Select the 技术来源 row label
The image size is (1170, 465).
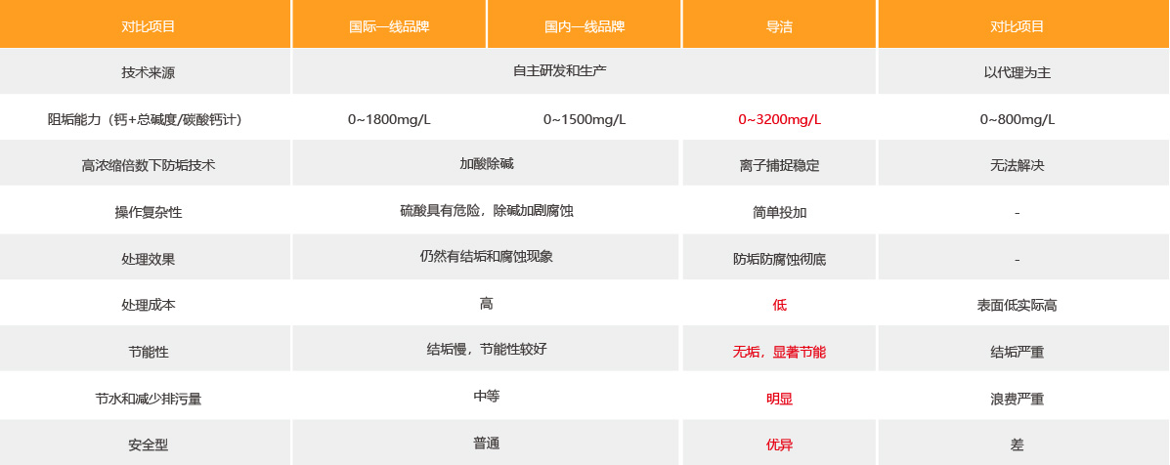click(148, 73)
